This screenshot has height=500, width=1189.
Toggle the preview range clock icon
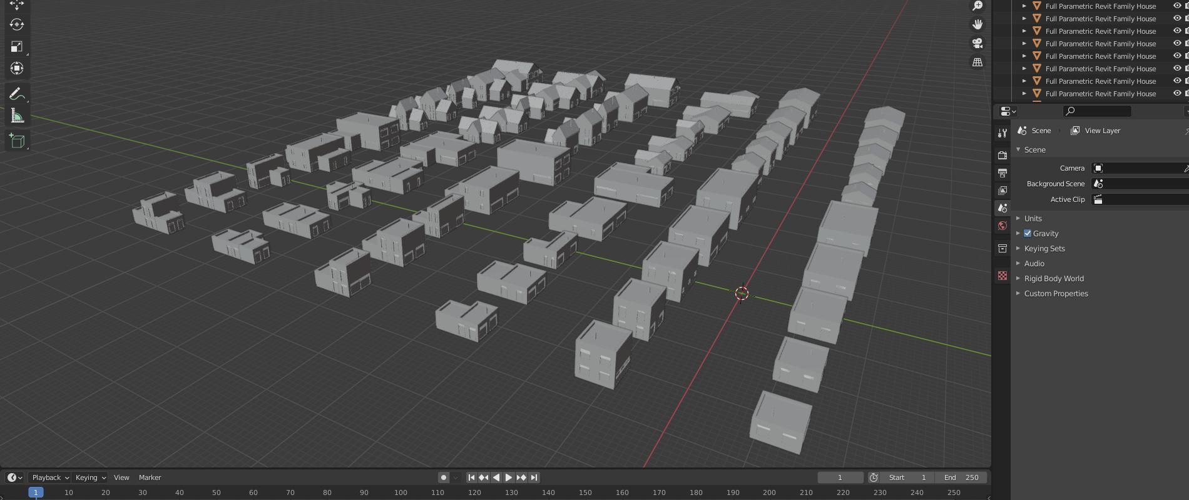tap(874, 477)
